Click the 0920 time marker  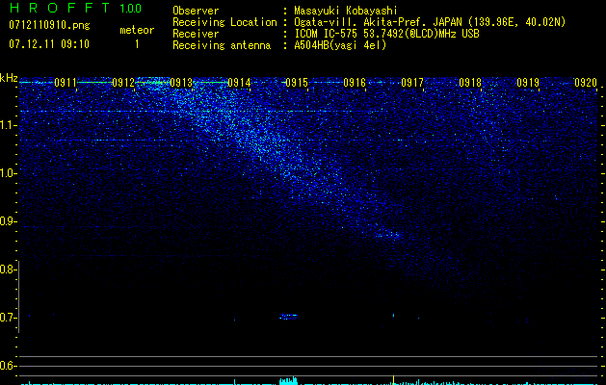click(586, 83)
